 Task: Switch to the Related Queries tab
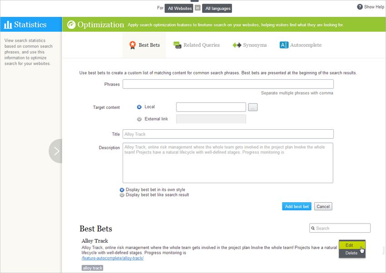click(x=197, y=45)
